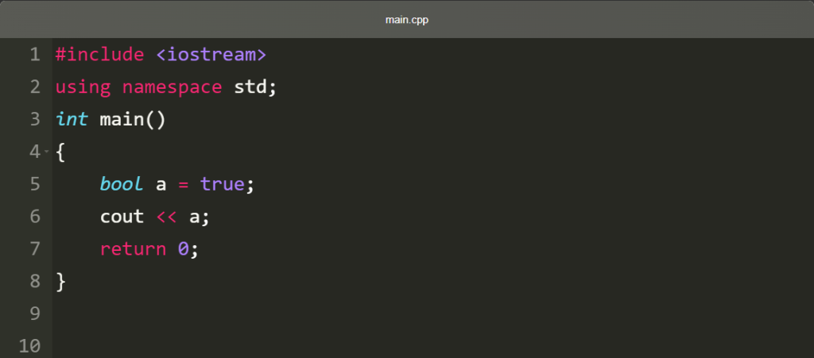Click the <iostream> header name
814x358 pixels.
[211, 55]
